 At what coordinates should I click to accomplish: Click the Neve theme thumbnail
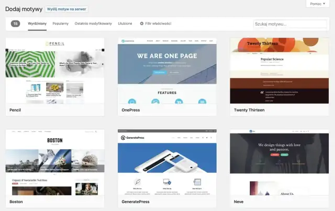pyautogui.click(x=279, y=162)
